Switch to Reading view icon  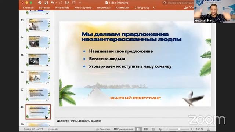click(153, 129)
